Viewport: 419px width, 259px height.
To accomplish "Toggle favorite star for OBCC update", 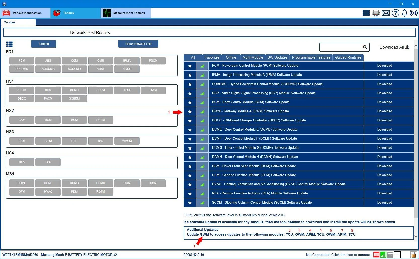I will point(190,121).
